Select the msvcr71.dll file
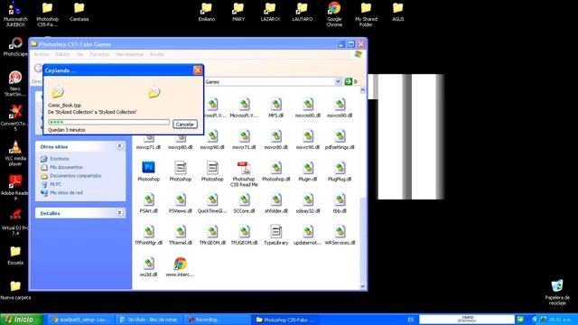578x325 pixels. coord(244,140)
